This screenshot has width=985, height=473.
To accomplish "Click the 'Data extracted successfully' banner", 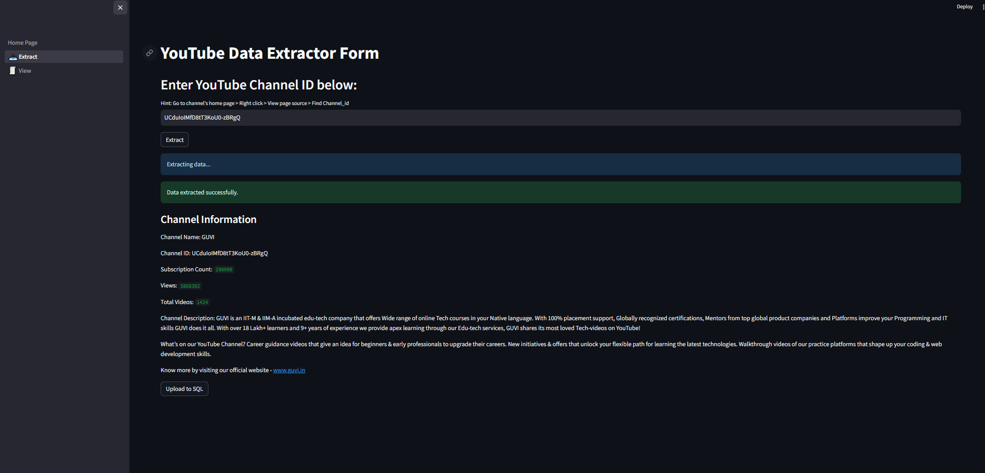I will tap(560, 192).
